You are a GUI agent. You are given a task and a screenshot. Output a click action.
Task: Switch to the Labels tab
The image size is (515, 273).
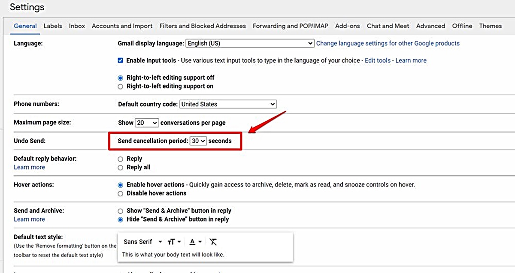tap(52, 26)
